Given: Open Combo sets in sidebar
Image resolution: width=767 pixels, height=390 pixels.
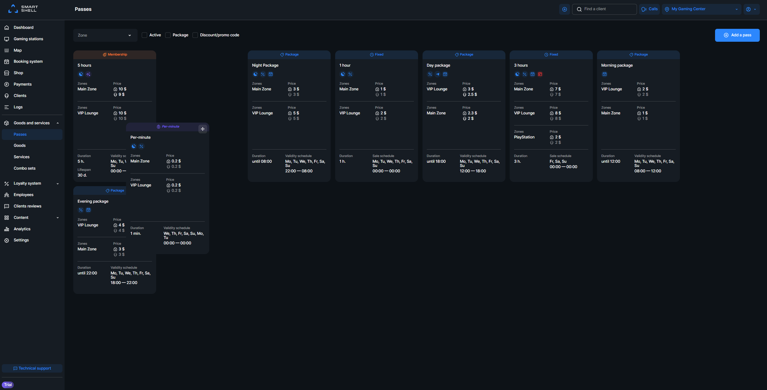Looking at the screenshot, I should point(25,168).
